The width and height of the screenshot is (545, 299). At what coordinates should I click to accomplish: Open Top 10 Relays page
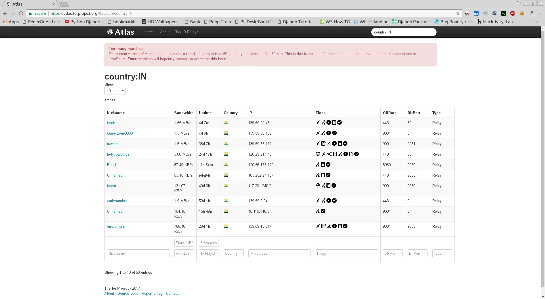187,32
